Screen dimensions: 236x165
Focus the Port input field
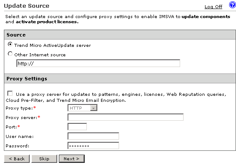[77, 127]
